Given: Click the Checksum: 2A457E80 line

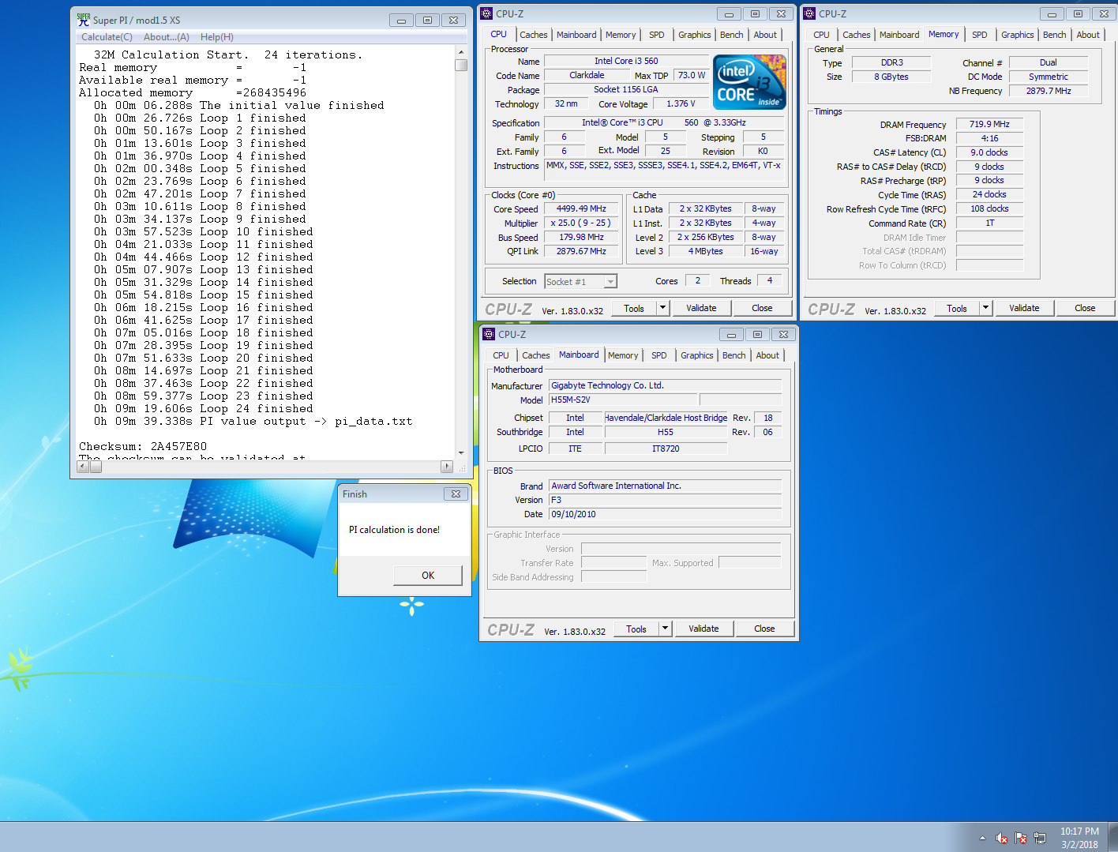Looking at the screenshot, I should click(x=143, y=446).
